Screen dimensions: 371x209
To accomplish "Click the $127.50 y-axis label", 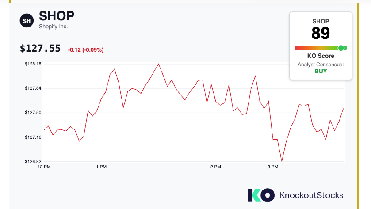I will [x=33, y=113].
